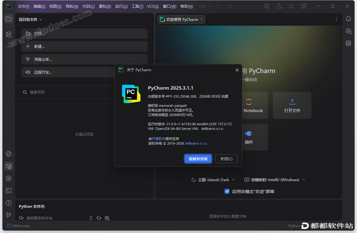Click the Remote Development... button
357x233 pixels.
pyautogui.click(x=68, y=72)
